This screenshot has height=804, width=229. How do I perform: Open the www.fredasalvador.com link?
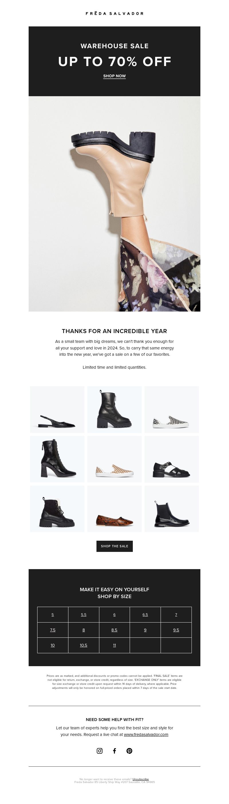click(x=146, y=734)
